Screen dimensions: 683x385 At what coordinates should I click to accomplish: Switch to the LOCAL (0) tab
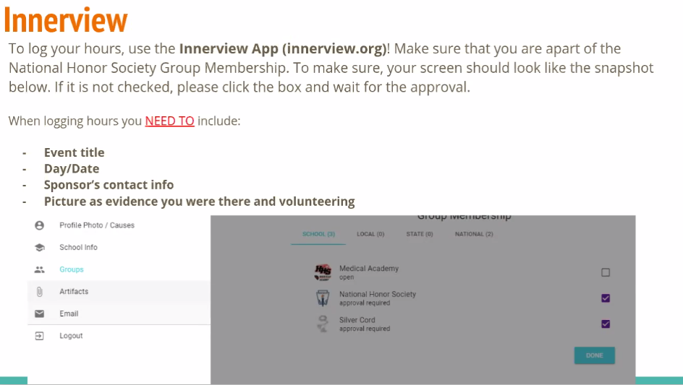[370, 234]
